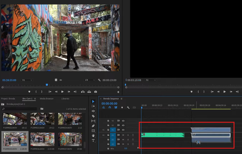
Task: Select the Rectangle tool
Action: [93, 131]
